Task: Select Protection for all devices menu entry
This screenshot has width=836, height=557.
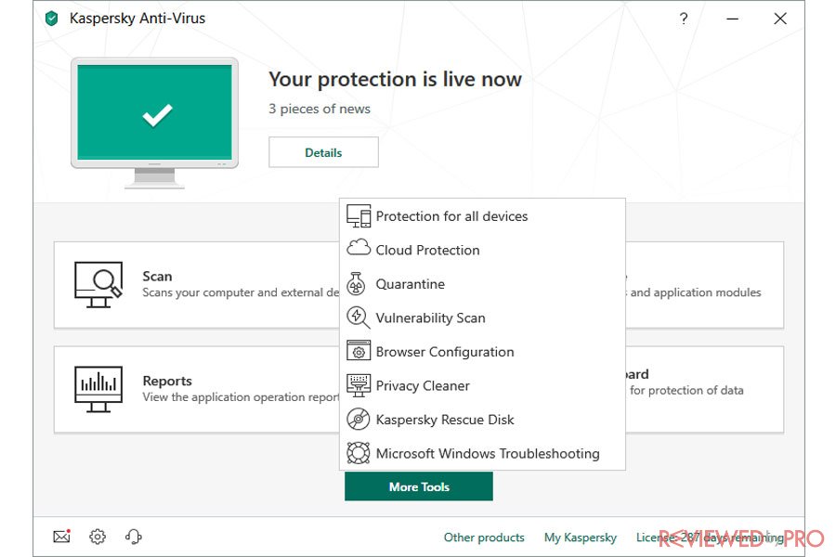Action: point(482,216)
